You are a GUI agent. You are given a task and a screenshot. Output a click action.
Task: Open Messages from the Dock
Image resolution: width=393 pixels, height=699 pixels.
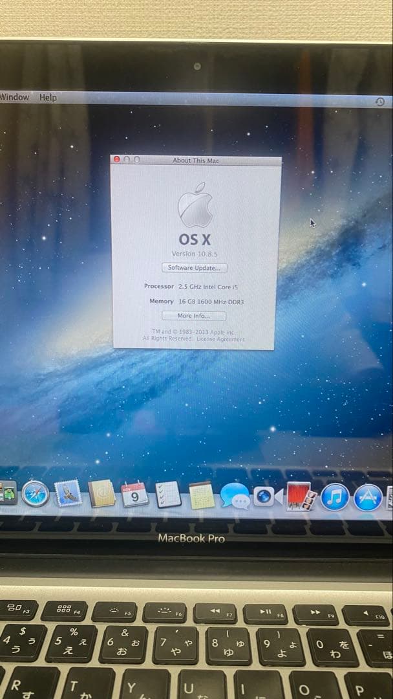click(x=235, y=496)
